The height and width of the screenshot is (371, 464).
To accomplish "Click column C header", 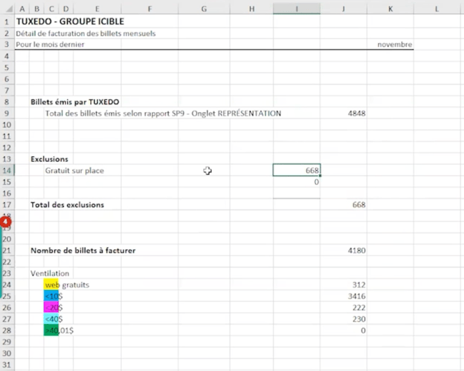I will pos(51,9).
